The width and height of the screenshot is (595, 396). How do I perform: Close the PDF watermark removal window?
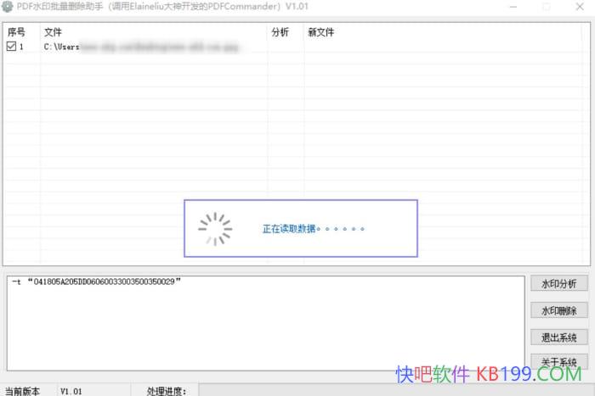[x=580, y=7]
